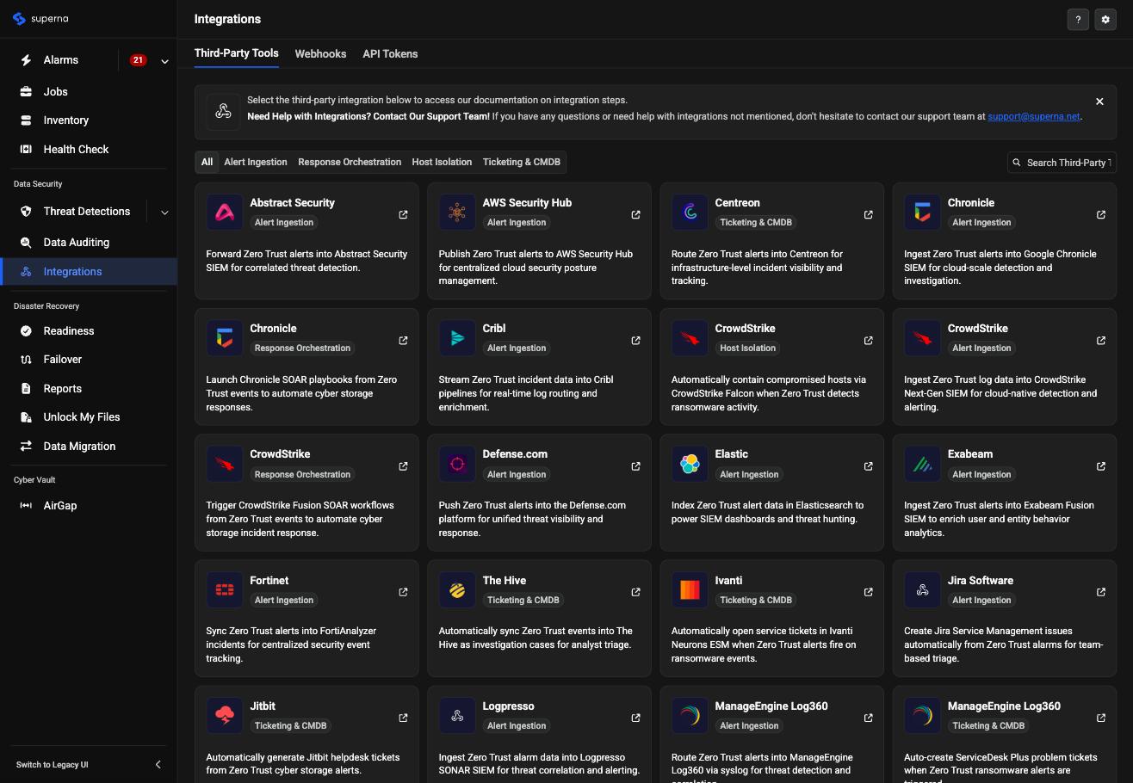The height and width of the screenshot is (783, 1133).
Task: Click the Exabeam logo icon
Action: [922, 464]
